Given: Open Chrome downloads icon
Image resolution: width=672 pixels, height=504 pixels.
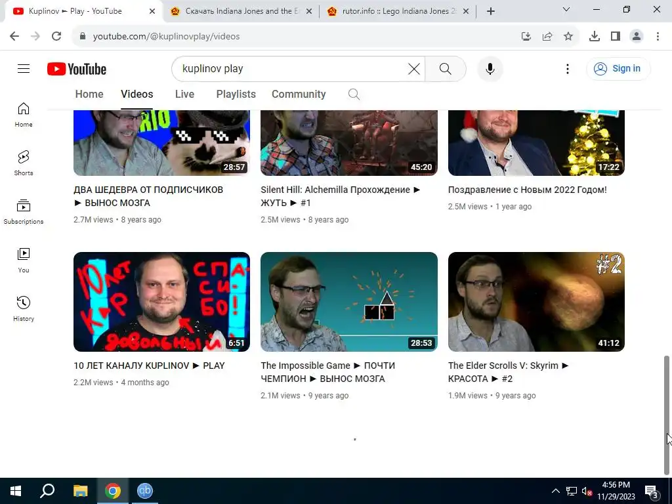Looking at the screenshot, I should [x=594, y=37].
